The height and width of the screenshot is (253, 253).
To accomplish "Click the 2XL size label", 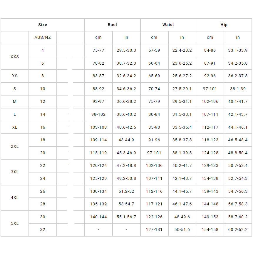I will click(x=15, y=146).
